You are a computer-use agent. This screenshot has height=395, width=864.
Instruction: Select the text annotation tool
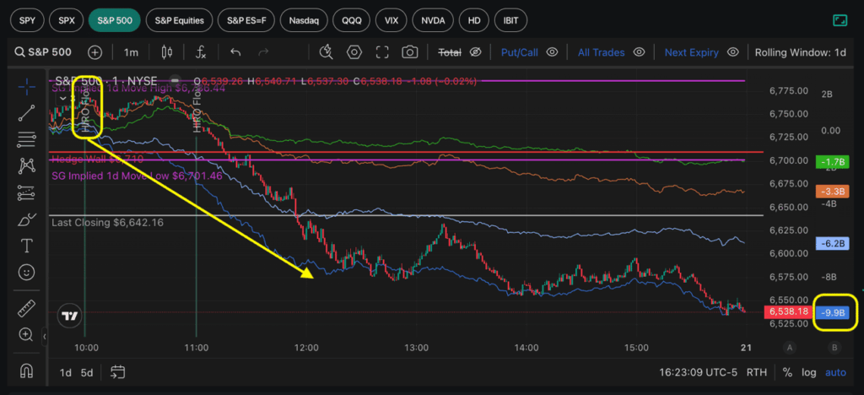pyautogui.click(x=27, y=246)
